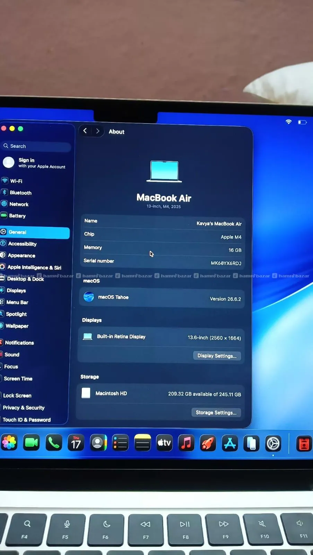Click the 16 GB memory value
Screen dimensions: 313x555
tap(235, 250)
